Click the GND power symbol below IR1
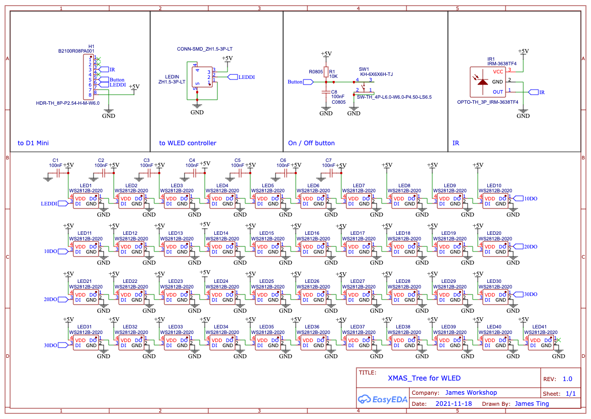The height and width of the screenshot is (419, 591). (523, 111)
